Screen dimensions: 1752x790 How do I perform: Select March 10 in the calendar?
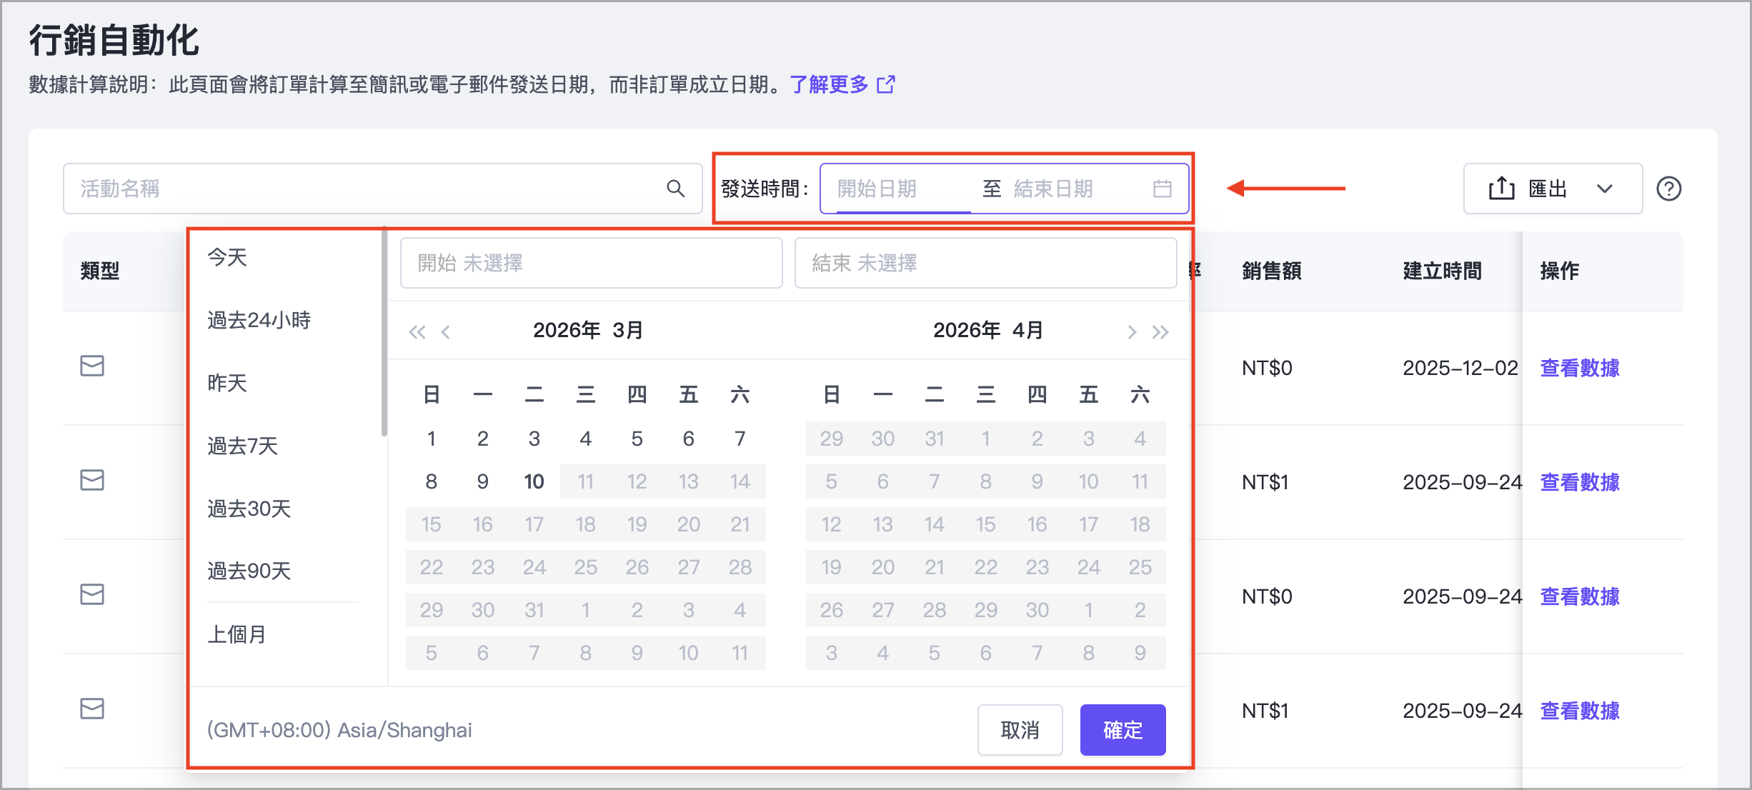(534, 481)
